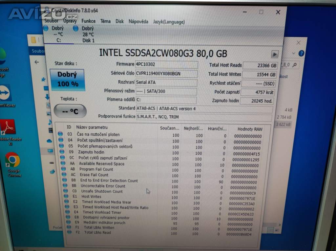Open Google Chrome desktop shortcut
336x251 pixels.
click(x=13, y=164)
